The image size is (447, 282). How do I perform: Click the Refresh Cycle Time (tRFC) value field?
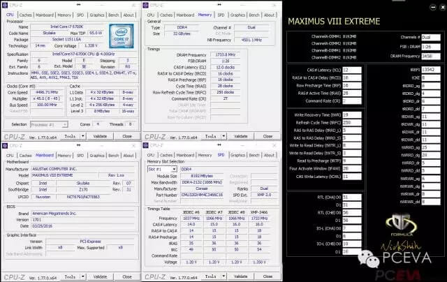click(349, 122)
